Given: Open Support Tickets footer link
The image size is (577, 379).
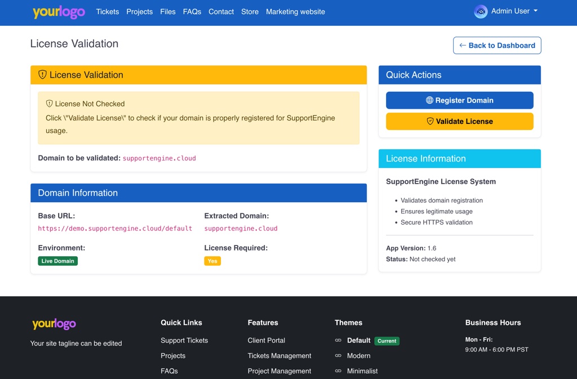Looking at the screenshot, I should (x=184, y=341).
